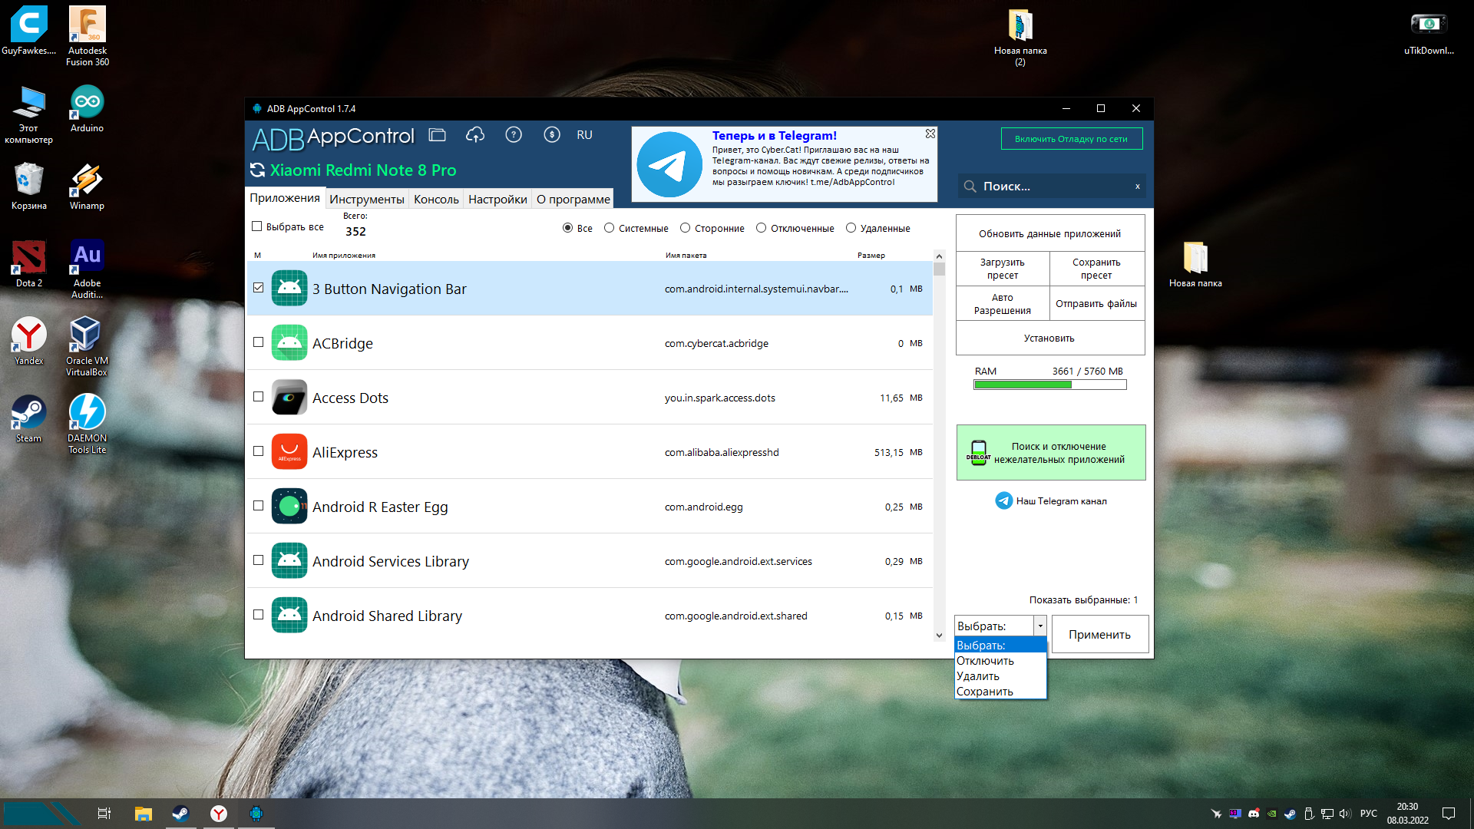Click Включить Отладку по сети button
Viewport: 1474px width, 829px height.
click(x=1072, y=139)
